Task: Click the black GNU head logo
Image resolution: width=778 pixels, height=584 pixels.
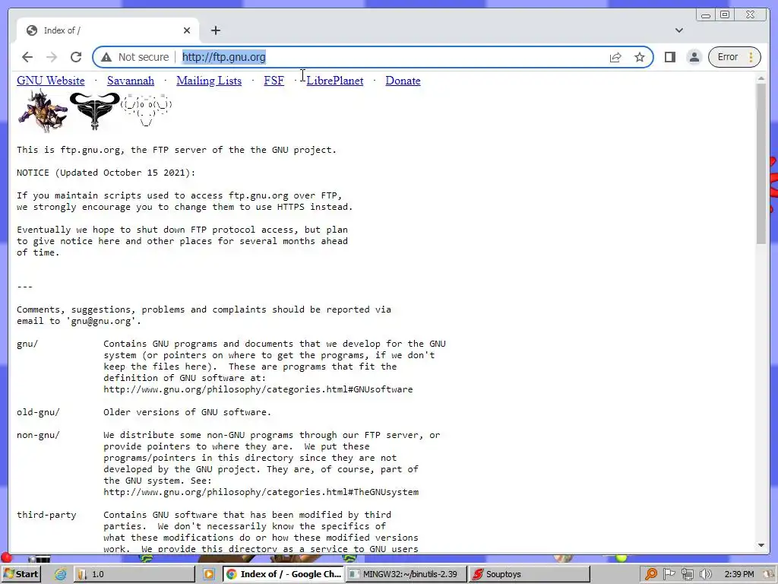Action: [x=94, y=110]
